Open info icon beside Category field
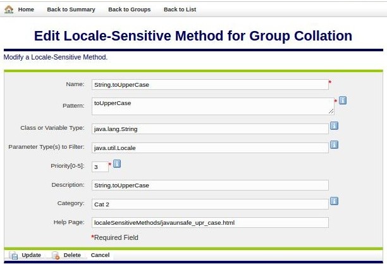The width and height of the screenshot is (387, 264). pyautogui.click(x=334, y=201)
